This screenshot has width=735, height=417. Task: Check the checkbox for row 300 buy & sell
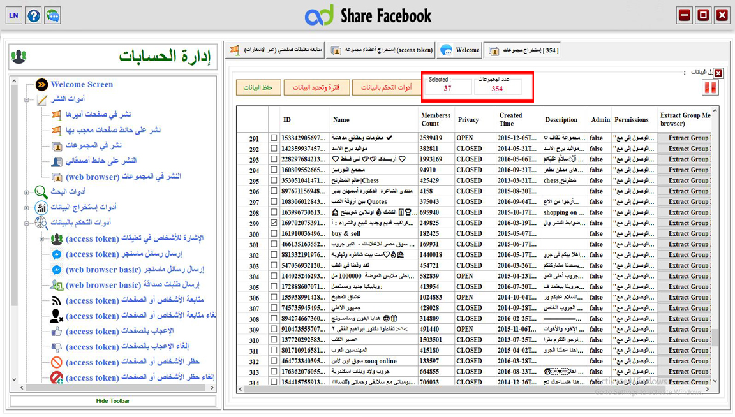click(x=274, y=233)
